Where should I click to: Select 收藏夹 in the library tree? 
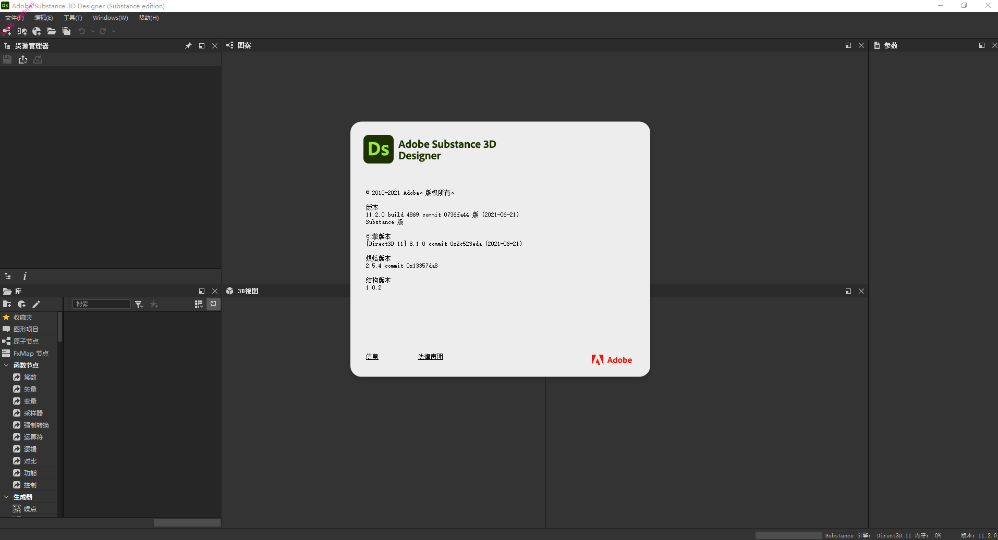click(x=29, y=317)
